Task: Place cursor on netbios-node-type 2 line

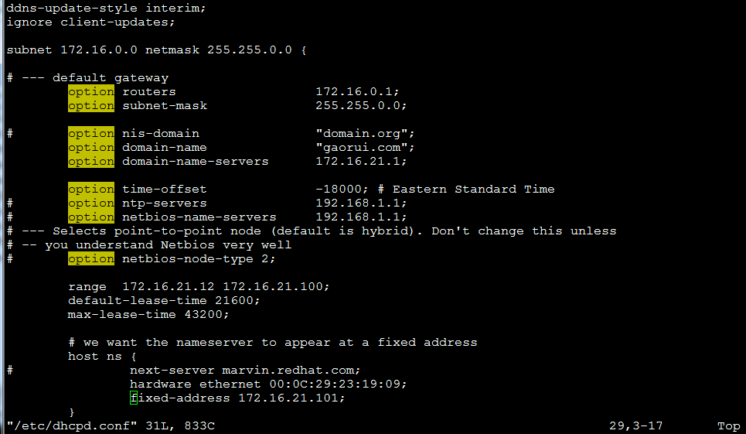Action: (199, 259)
